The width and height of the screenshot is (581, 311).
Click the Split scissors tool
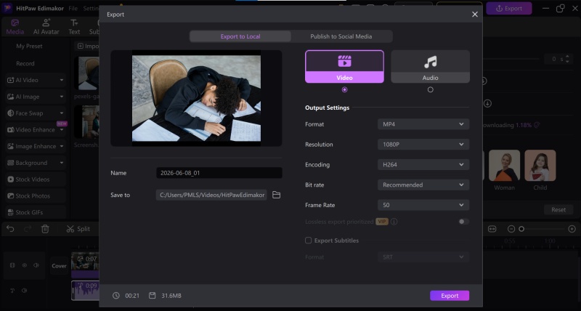(x=78, y=229)
